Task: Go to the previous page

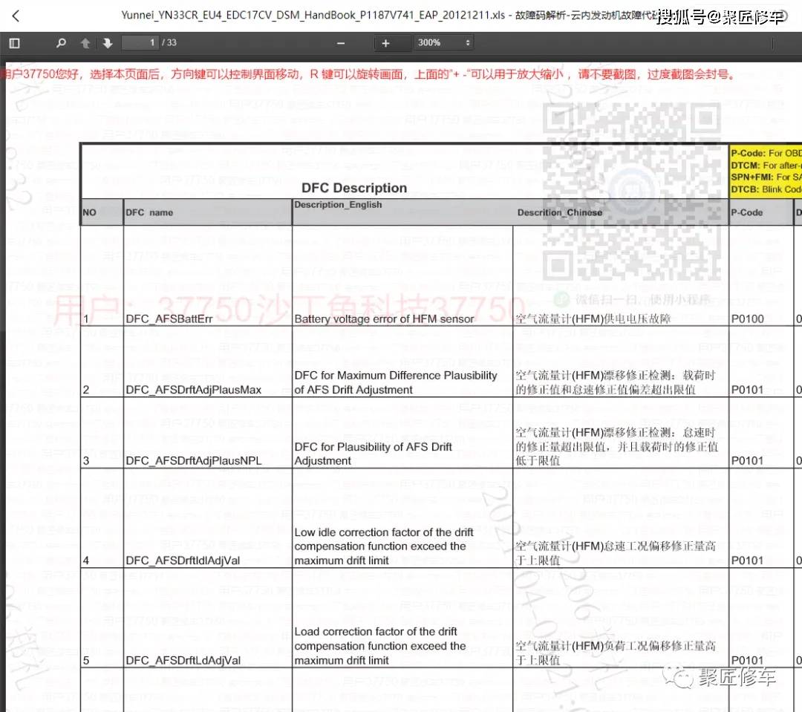Action: pyautogui.click(x=85, y=43)
